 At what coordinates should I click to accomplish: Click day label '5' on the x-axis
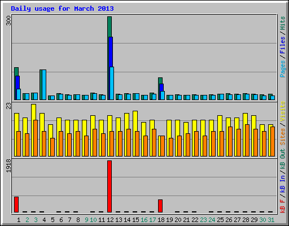(52, 220)
